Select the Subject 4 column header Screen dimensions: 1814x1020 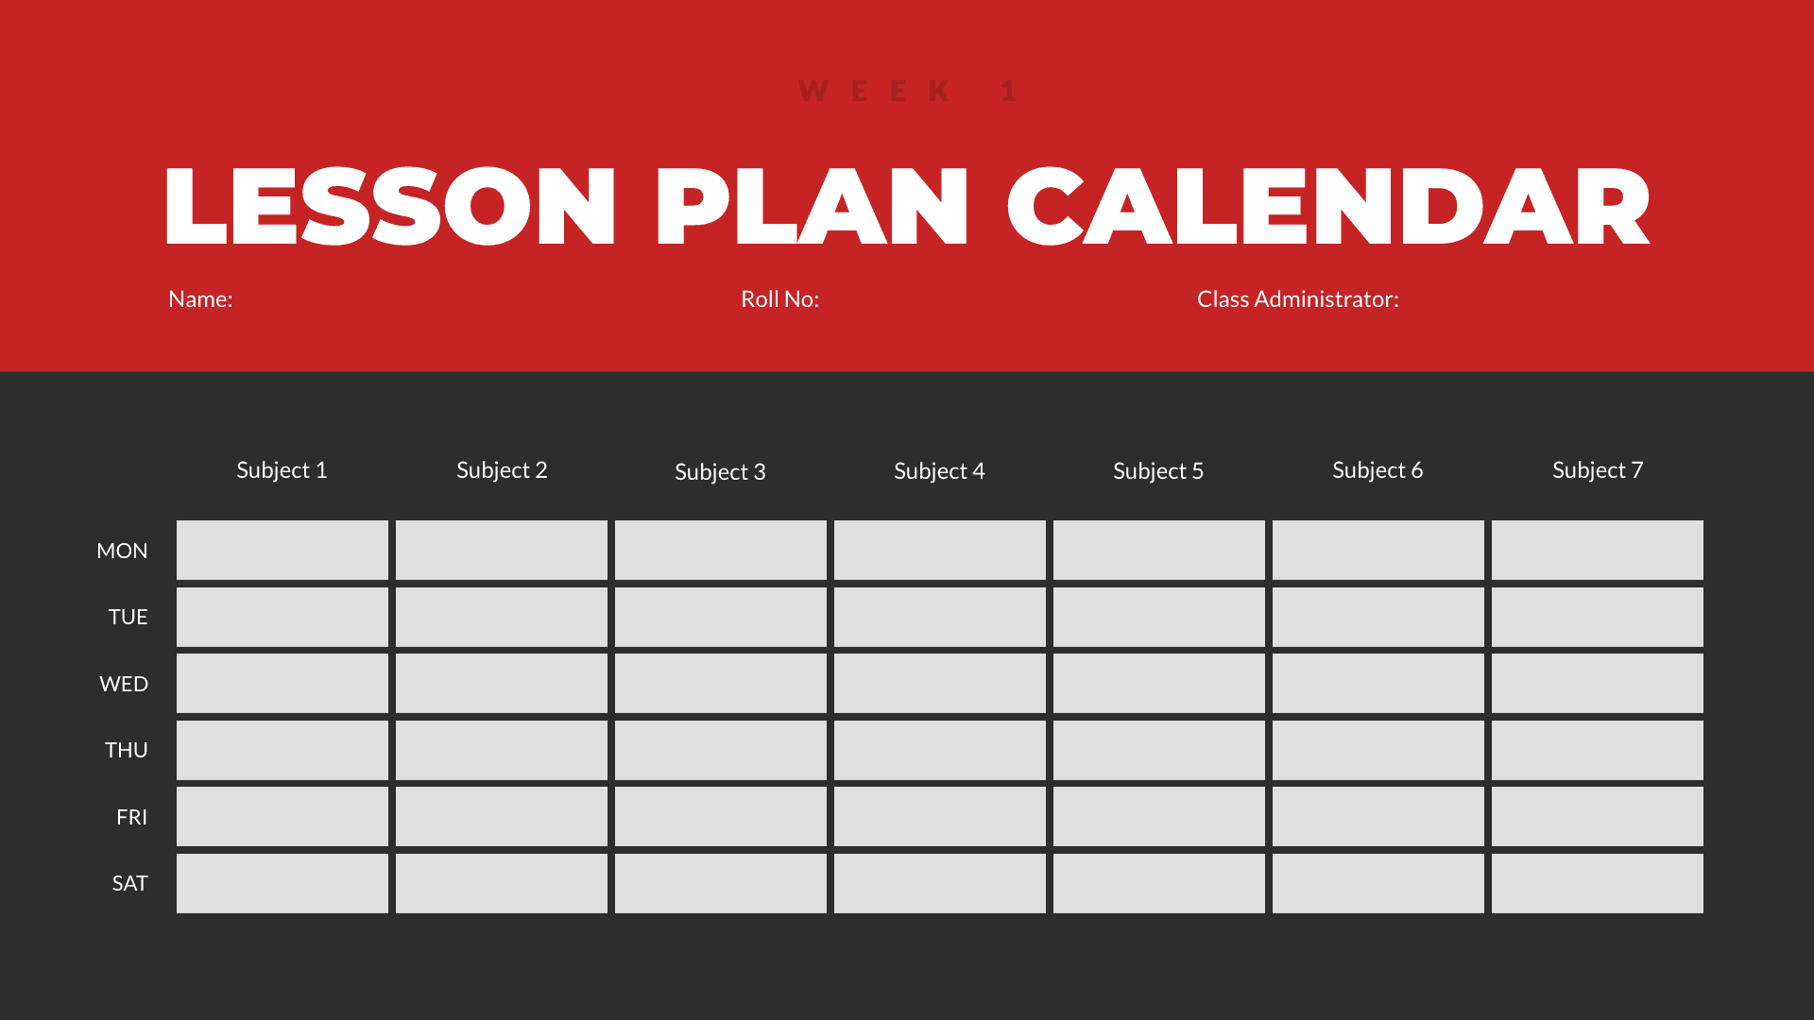tap(939, 469)
